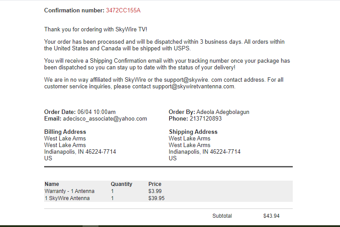Image resolution: width=340 pixels, height=227 pixels.
Task: Select the 1 SkyWire Antenna item row
Action: 168,198
